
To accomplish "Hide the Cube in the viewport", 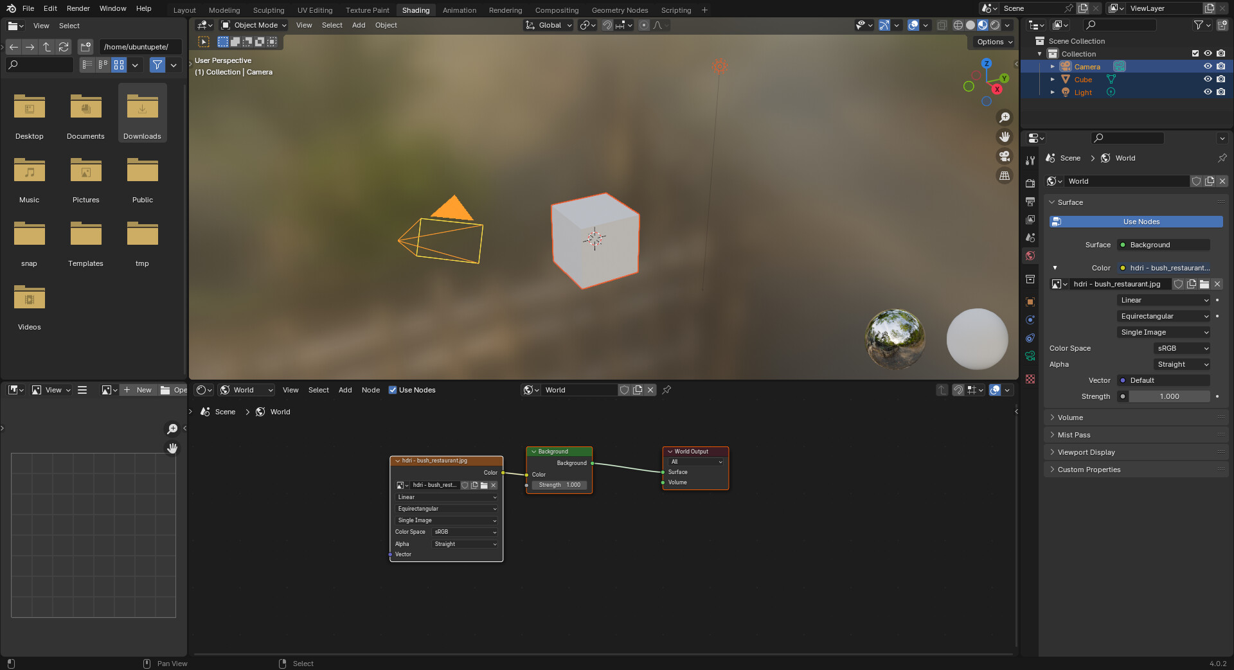I will 1208,79.
